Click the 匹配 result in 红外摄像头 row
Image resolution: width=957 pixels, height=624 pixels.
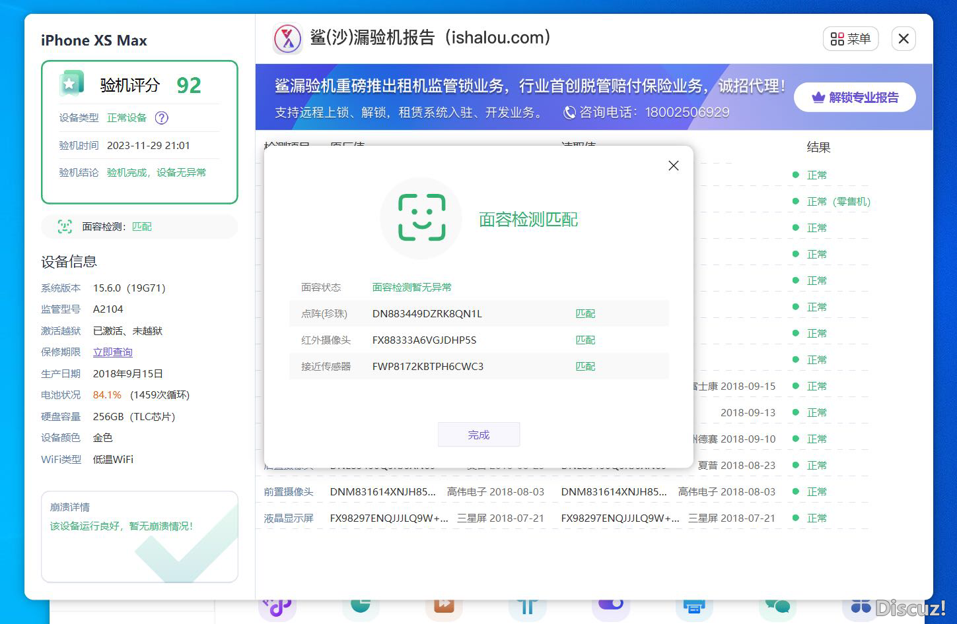(585, 340)
